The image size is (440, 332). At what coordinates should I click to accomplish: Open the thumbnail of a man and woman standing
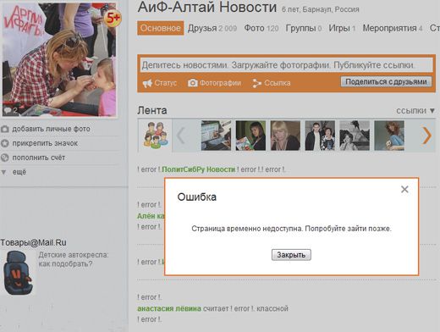tap(320, 136)
